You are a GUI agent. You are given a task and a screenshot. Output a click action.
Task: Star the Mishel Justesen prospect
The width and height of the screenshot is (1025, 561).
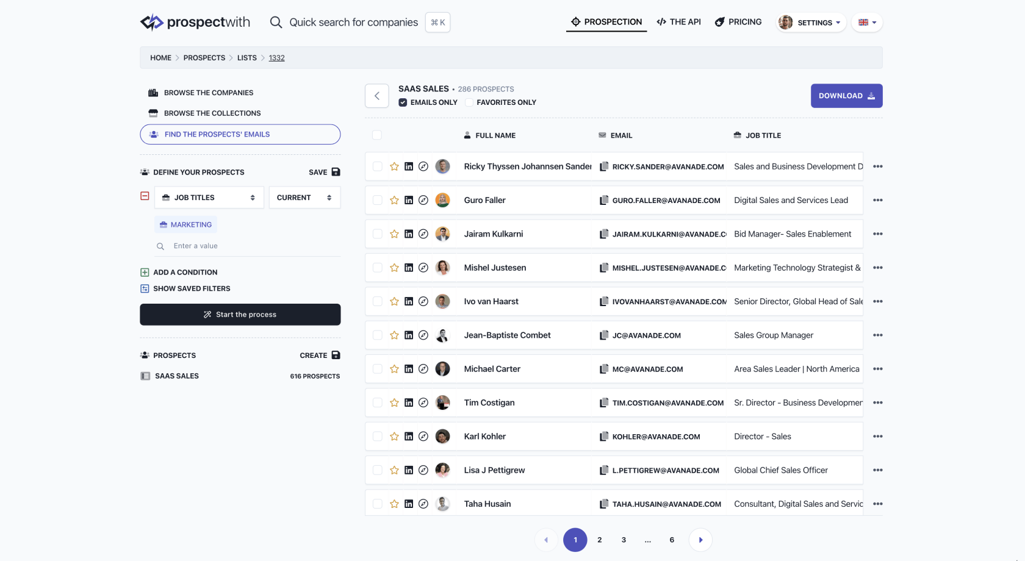(x=394, y=268)
